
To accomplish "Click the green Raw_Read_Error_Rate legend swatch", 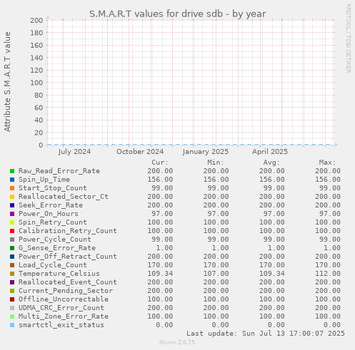I will (x=12, y=171).
